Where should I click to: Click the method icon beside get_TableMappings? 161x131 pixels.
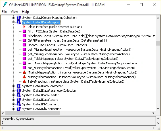click(x=24, y=58)
